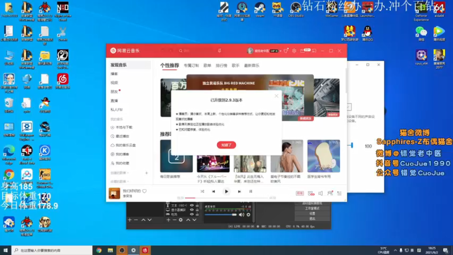Switch to 排行榜 tab
This screenshot has height=255, width=453.
[221, 66]
